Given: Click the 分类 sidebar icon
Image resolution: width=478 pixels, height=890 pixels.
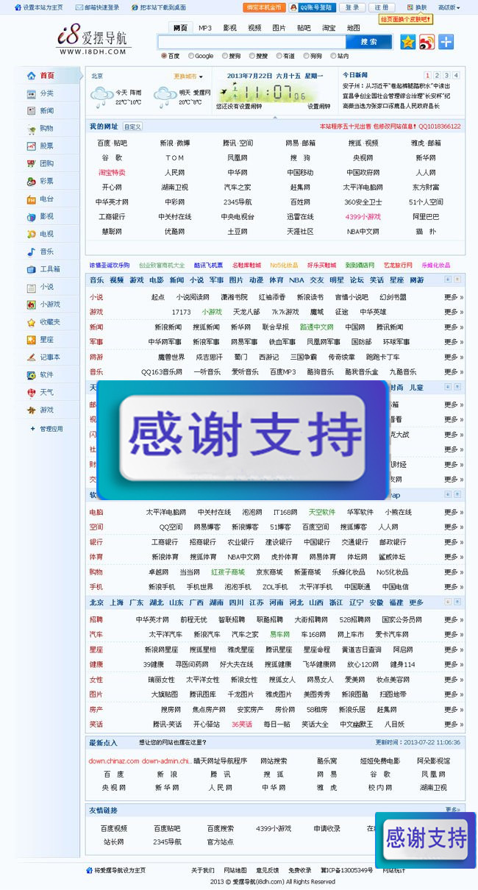Looking at the screenshot, I should click(x=31, y=93).
